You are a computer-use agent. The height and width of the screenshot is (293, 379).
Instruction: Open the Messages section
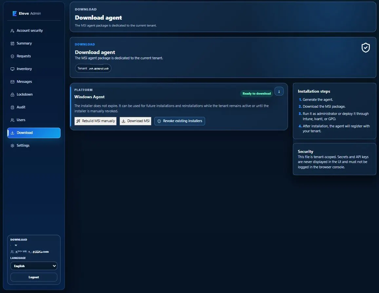[34, 82]
